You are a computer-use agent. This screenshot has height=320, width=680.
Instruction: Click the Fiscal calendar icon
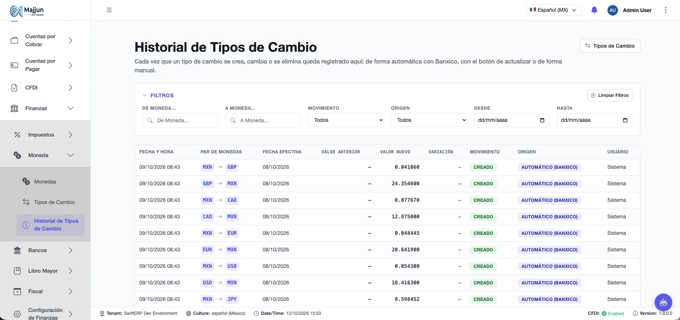[x=17, y=291]
